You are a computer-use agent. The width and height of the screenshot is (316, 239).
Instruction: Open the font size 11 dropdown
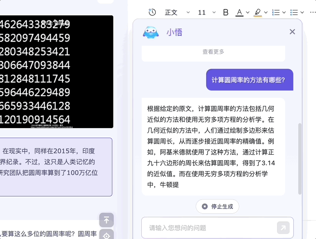tap(207, 13)
